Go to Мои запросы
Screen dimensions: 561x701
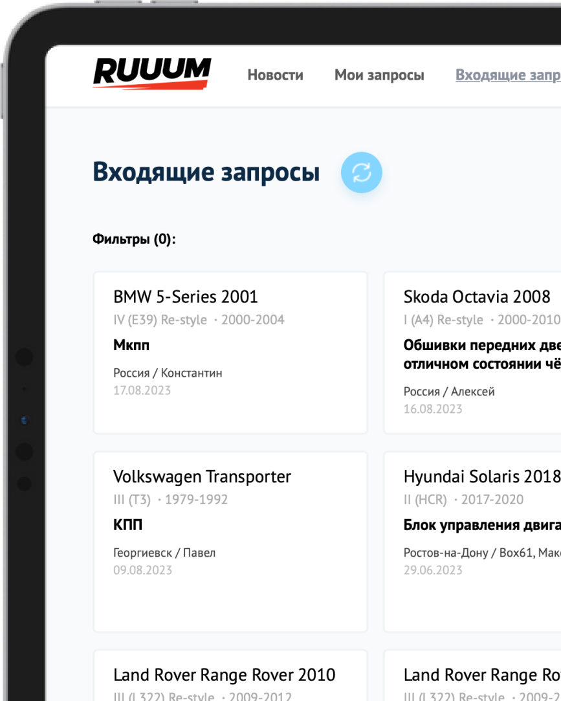click(379, 75)
